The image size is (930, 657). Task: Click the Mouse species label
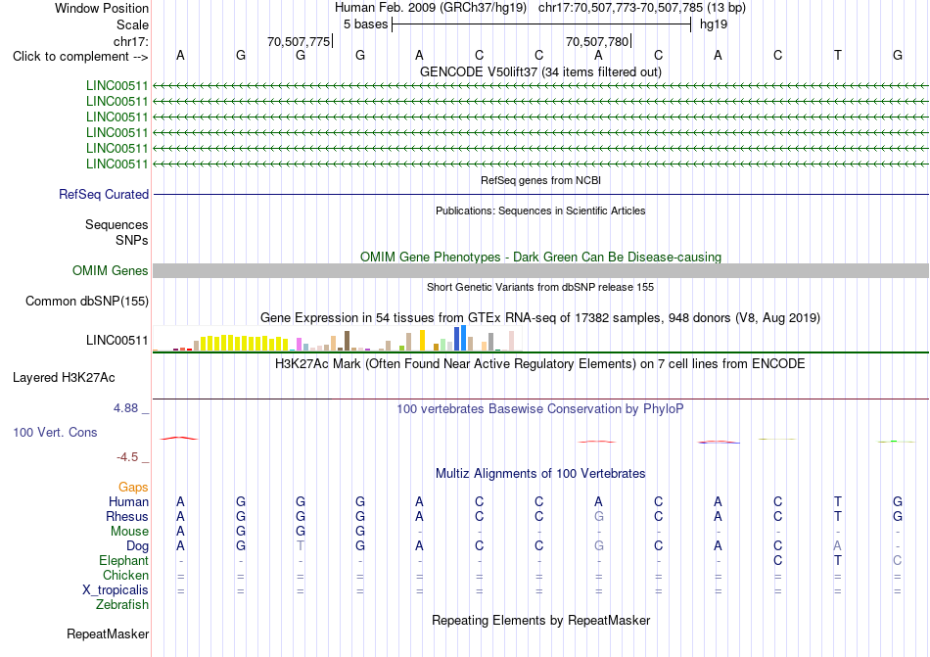[x=129, y=532]
